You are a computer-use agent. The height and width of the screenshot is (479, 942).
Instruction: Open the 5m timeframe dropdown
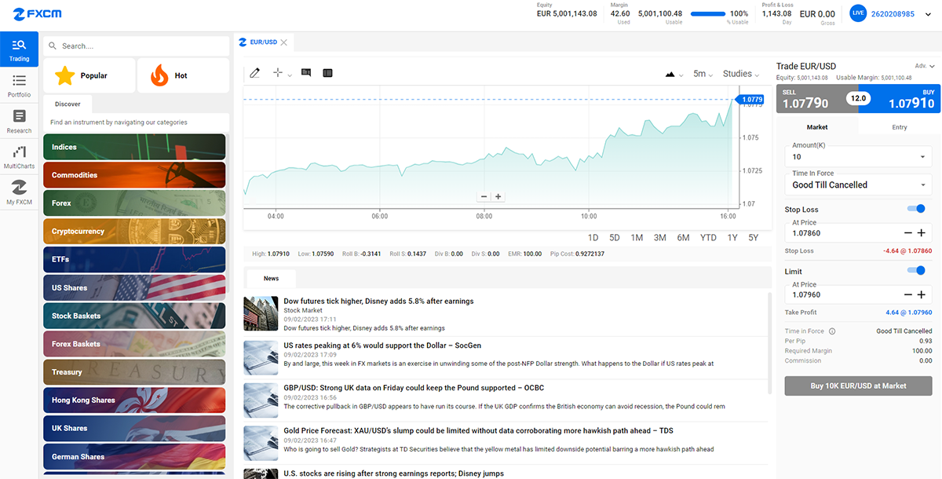coord(703,74)
